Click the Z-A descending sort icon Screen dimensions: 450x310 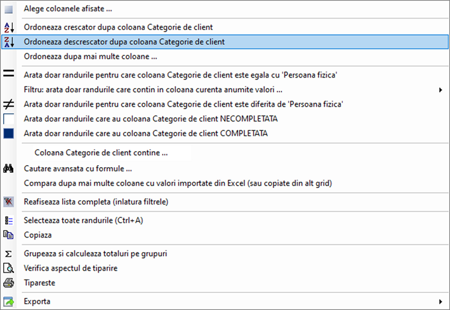click(x=9, y=42)
